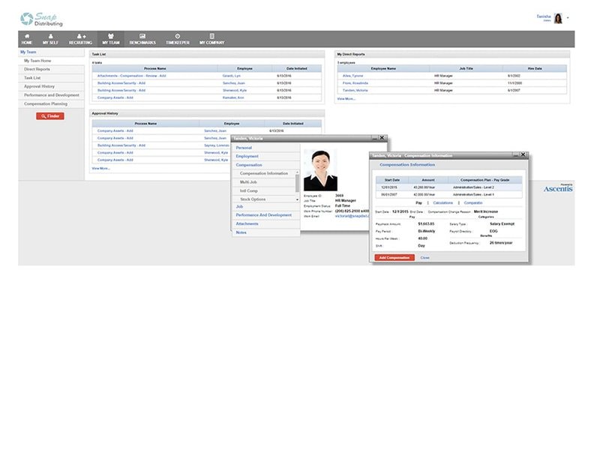Screen dimensions: 600x450
Task: Click View More under My Direct Reports
Action: [x=346, y=99]
